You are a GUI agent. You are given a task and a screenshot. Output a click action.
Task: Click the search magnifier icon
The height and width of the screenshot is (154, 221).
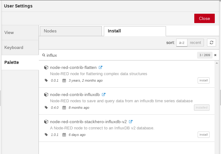(44, 55)
